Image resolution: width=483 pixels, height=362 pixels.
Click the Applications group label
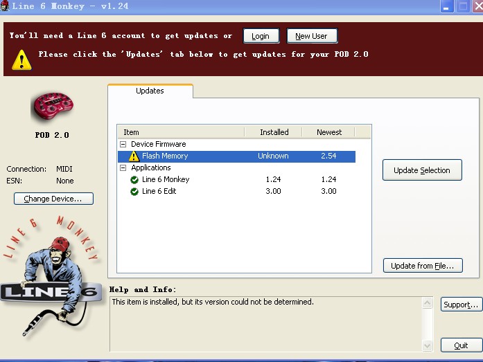pyautogui.click(x=151, y=168)
